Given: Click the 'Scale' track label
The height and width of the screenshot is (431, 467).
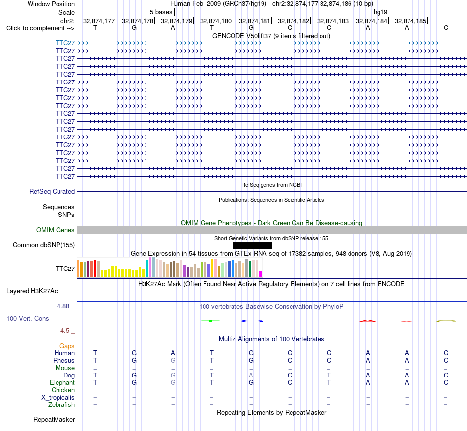Looking at the screenshot, I should [x=66, y=12].
